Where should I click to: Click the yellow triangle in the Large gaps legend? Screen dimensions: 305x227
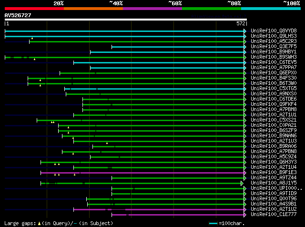[x=39, y=224]
